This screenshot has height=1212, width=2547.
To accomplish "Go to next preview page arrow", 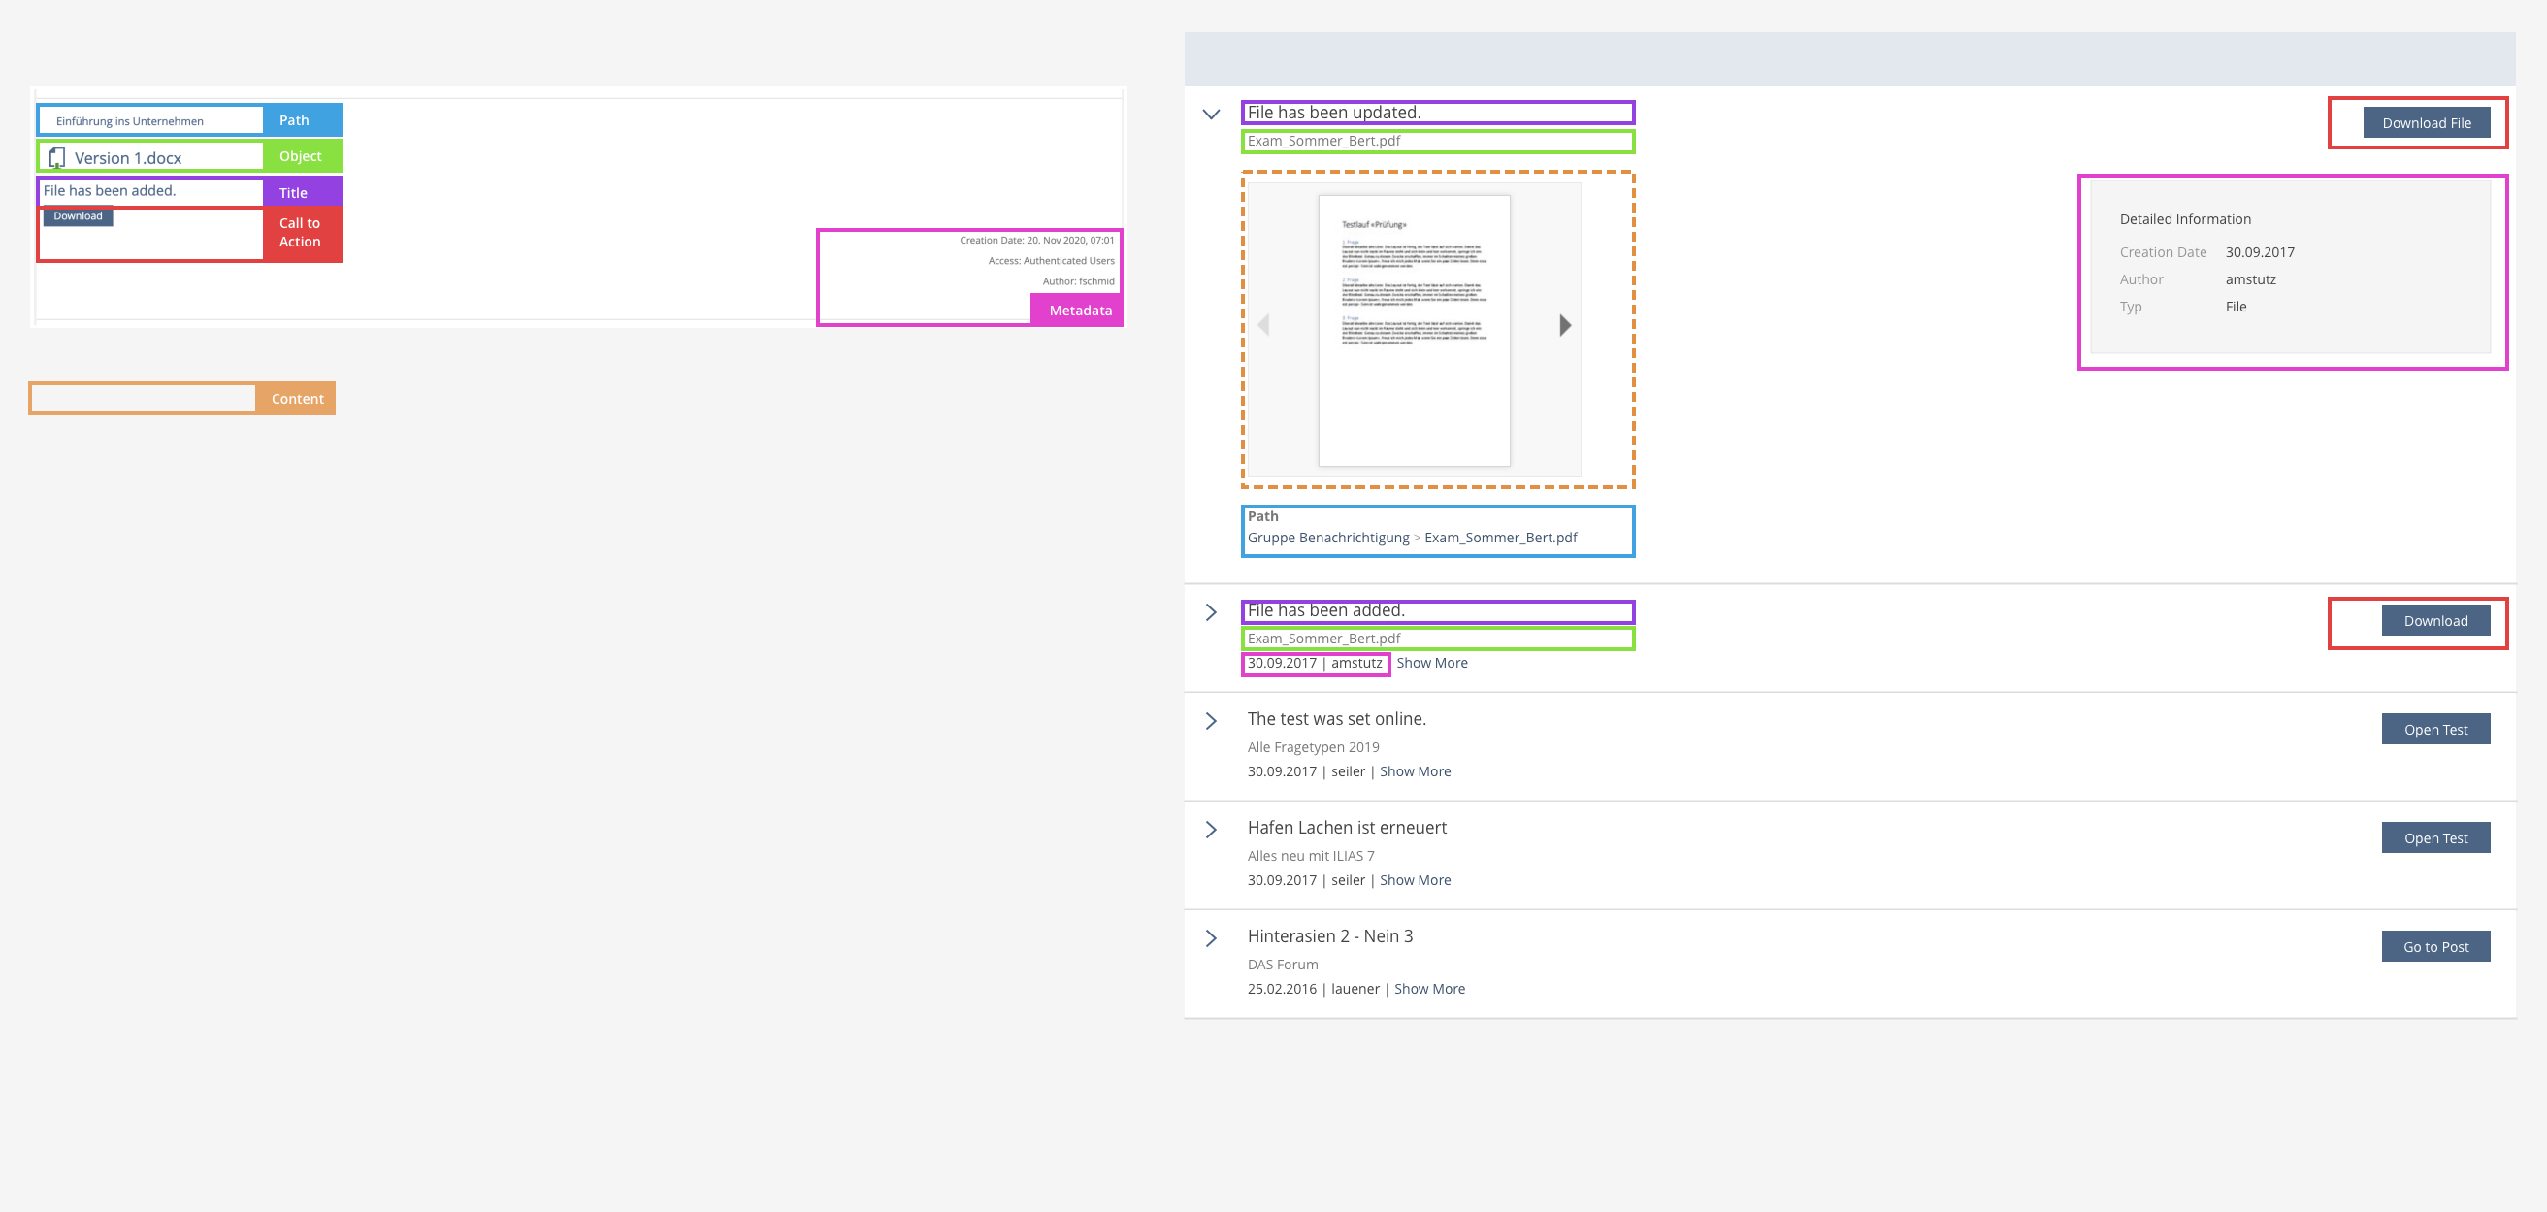I will coord(1564,325).
